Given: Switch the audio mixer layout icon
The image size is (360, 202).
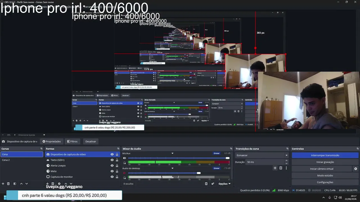Looking at the screenshot, I should coord(206,184).
